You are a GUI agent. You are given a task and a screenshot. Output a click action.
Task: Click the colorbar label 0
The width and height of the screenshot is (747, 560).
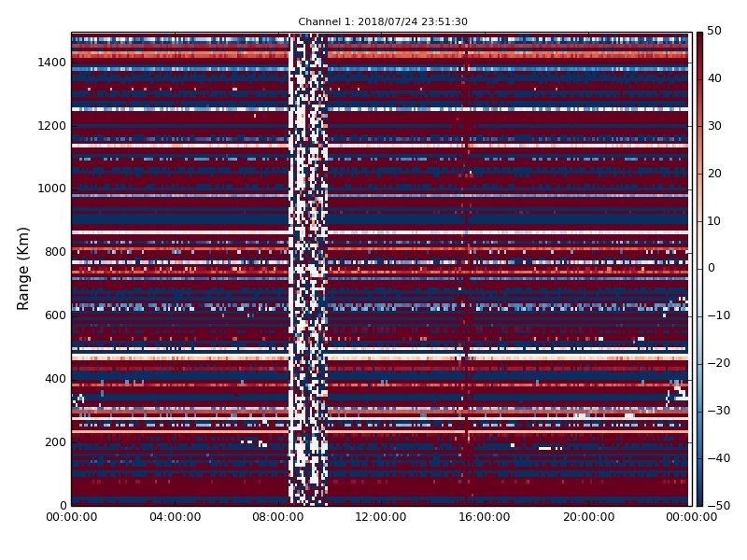(712, 268)
